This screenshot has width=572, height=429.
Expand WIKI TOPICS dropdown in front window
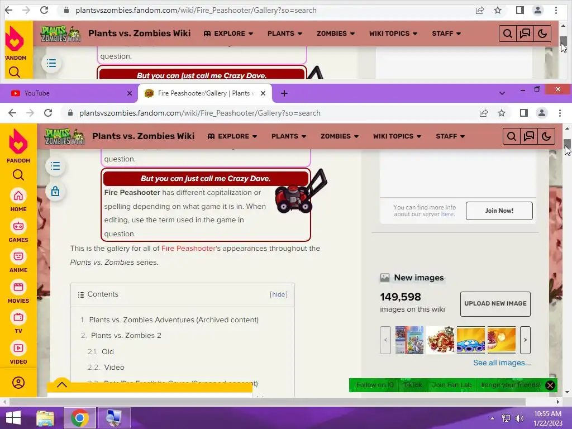point(397,136)
